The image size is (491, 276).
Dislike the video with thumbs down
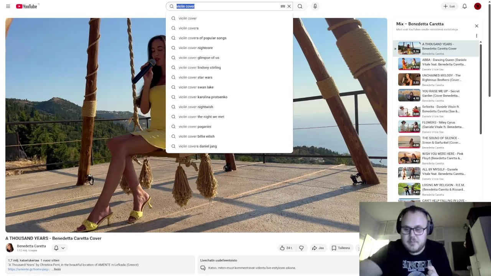(302, 248)
